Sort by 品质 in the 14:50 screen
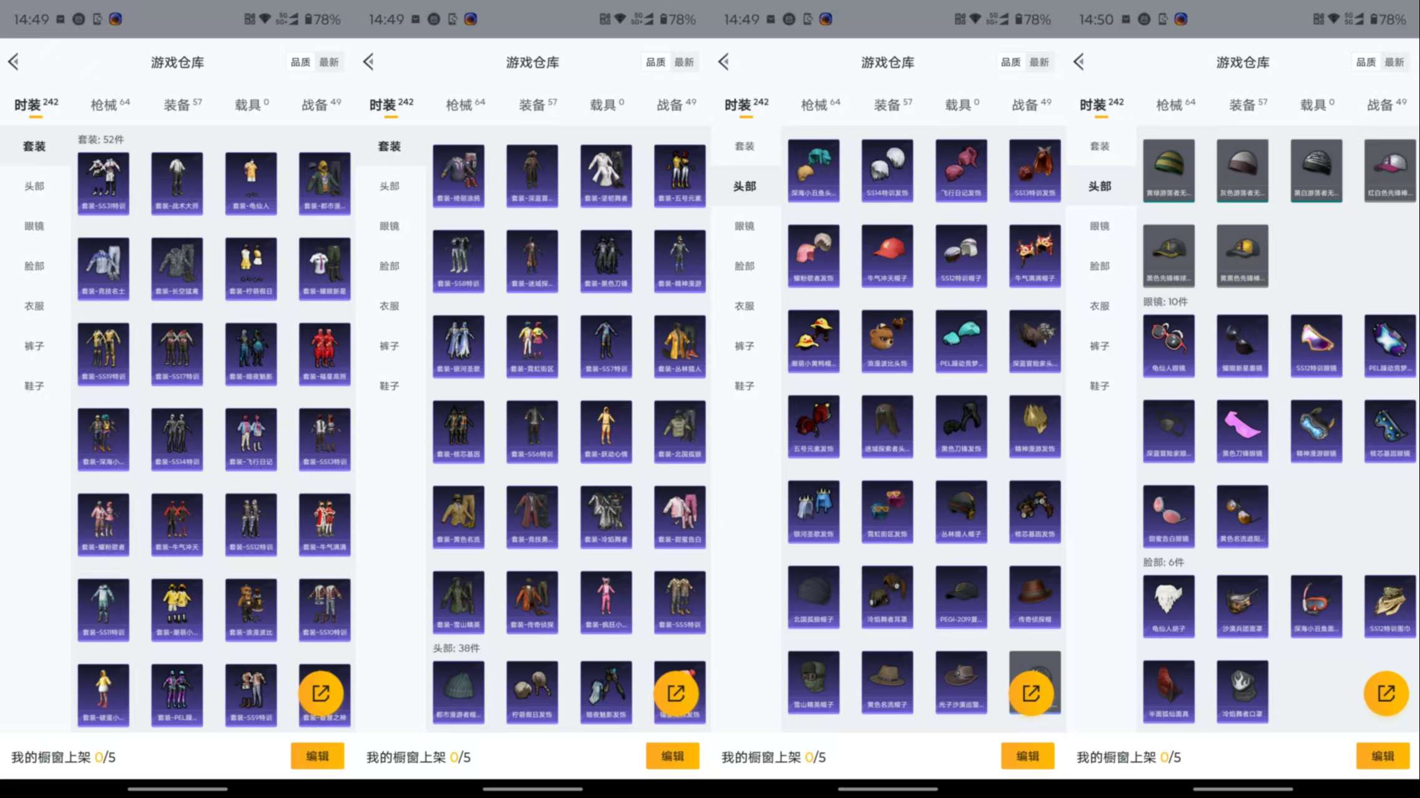This screenshot has width=1420, height=798. pyautogui.click(x=1366, y=62)
